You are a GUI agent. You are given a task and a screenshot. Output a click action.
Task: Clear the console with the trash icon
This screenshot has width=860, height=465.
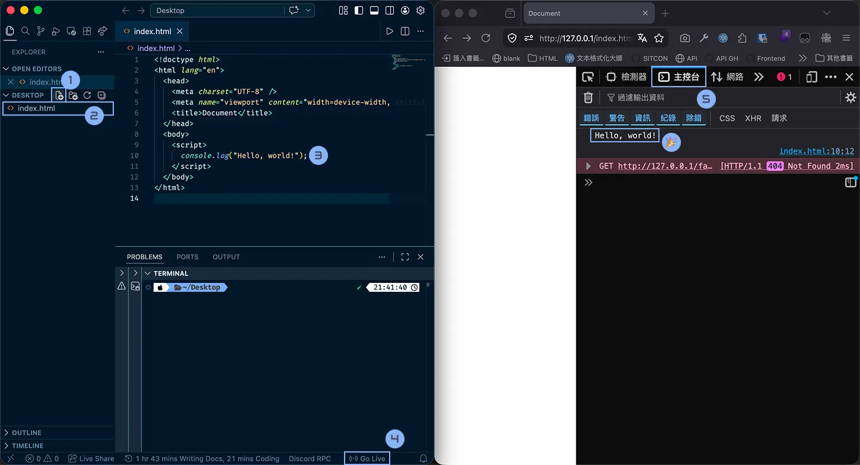(588, 98)
